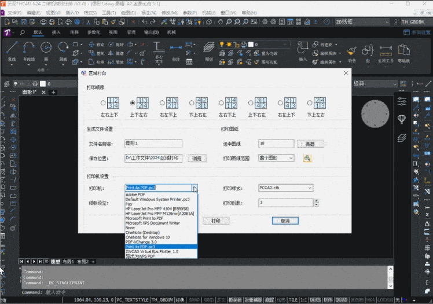This screenshot has width=433, height=304.
Task: Click the white layer color swatch in ribbon
Action: [x=251, y=45]
